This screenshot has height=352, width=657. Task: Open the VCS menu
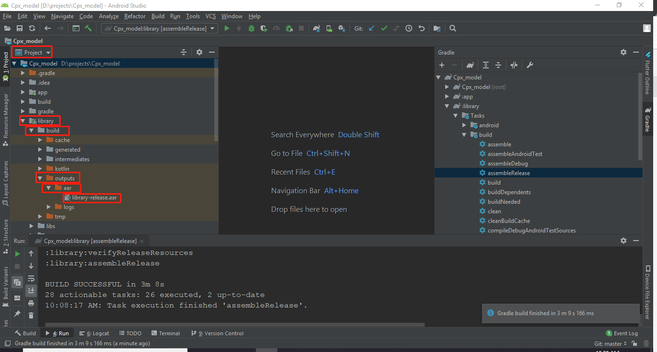(x=211, y=16)
